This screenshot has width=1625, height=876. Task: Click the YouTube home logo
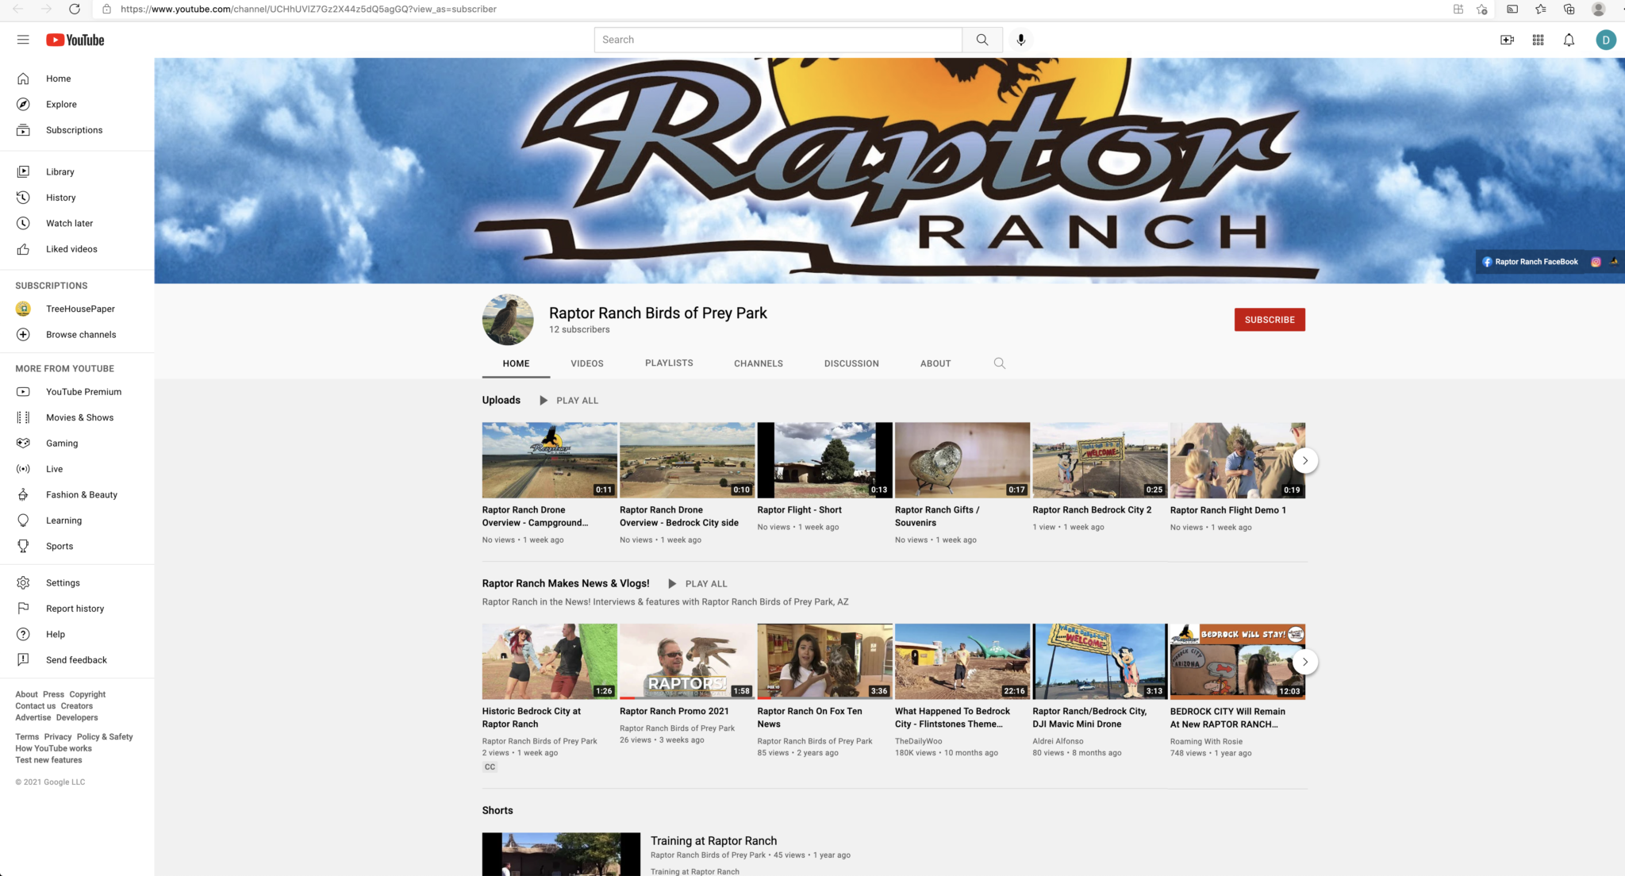pos(75,40)
